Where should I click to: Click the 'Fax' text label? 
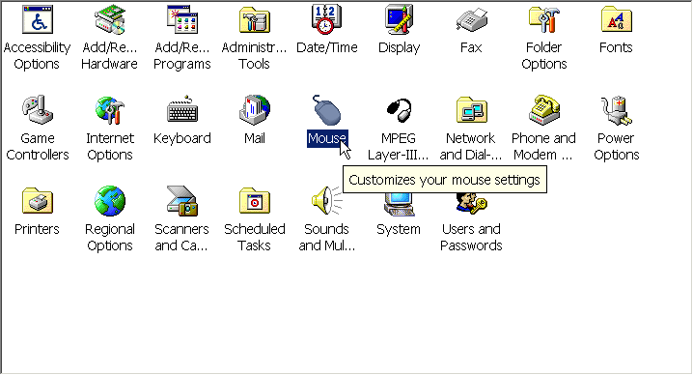[471, 47]
